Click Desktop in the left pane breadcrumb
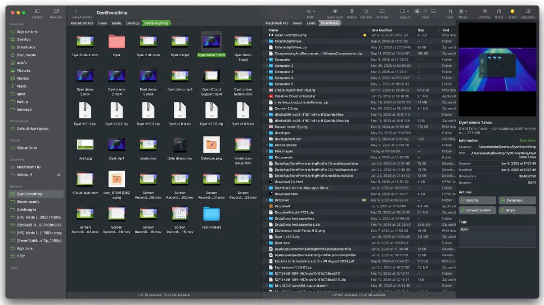The height and width of the screenshot is (305, 544). 133,23
